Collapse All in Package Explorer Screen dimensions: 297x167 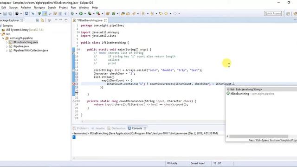pyautogui.click(x=37, y=20)
